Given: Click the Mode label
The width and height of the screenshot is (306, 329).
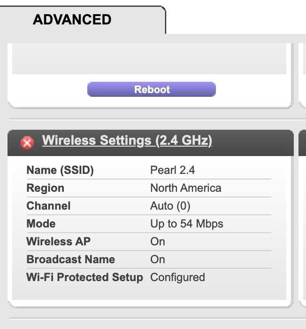Looking at the screenshot, I should [41, 224].
